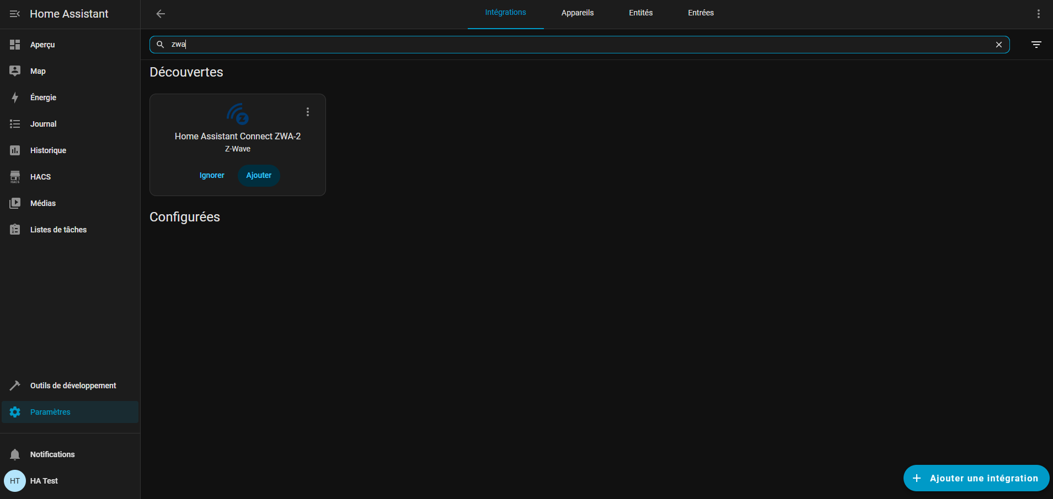
Task: Open the Journal list icon
Action: click(x=15, y=124)
